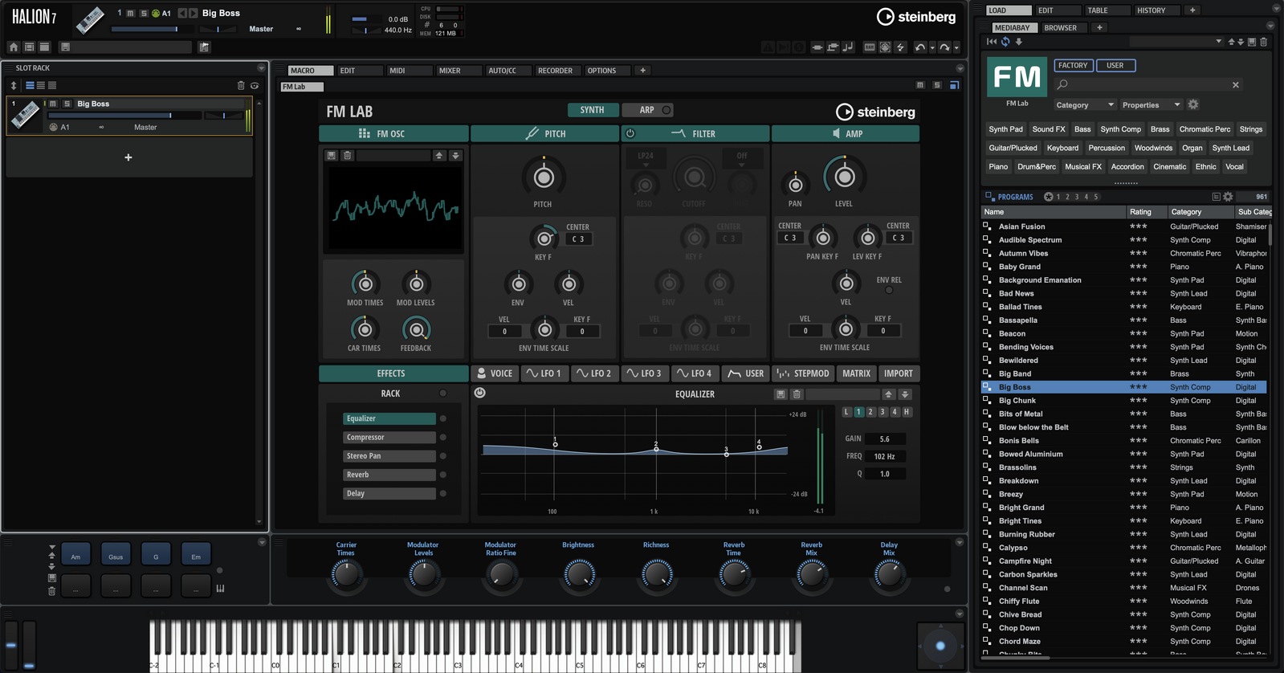This screenshot has width=1284, height=673.
Task: Expand the Slot Rack panel options menu
Action: pos(261,68)
